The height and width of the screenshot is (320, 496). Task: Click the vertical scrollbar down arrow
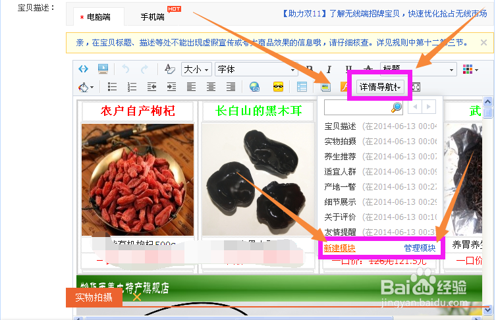[488, 310]
